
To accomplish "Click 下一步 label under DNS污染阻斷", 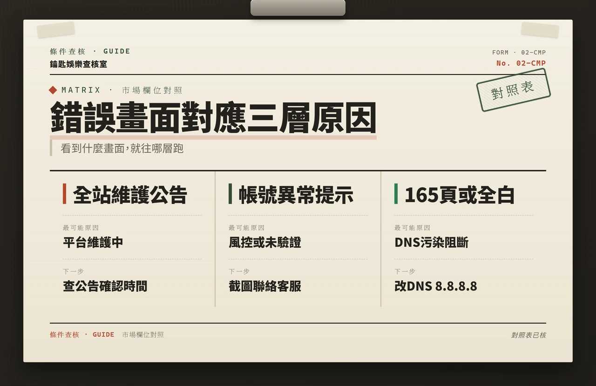I will point(405,271).
